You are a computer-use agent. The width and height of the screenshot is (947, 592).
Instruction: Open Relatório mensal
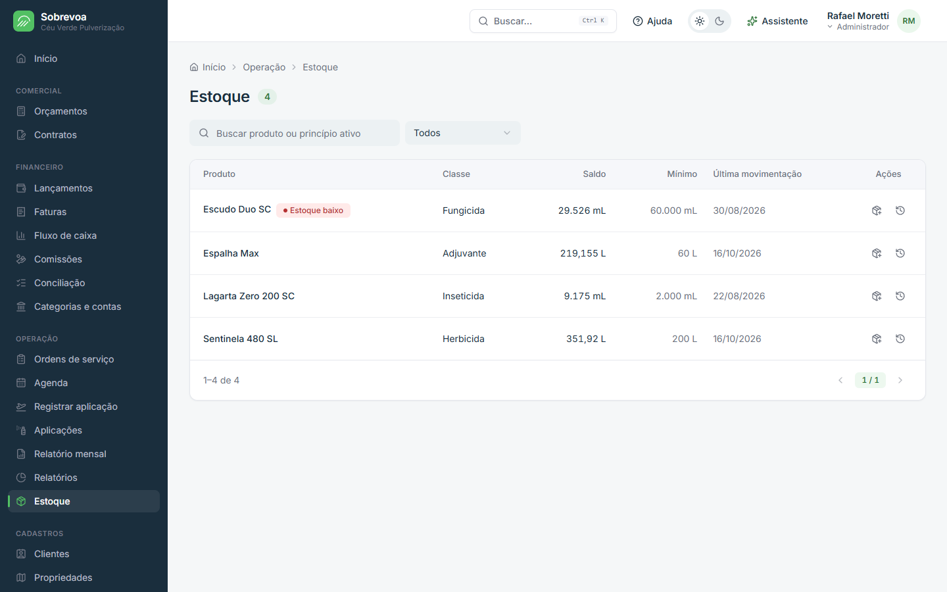(x=84, y=454)
